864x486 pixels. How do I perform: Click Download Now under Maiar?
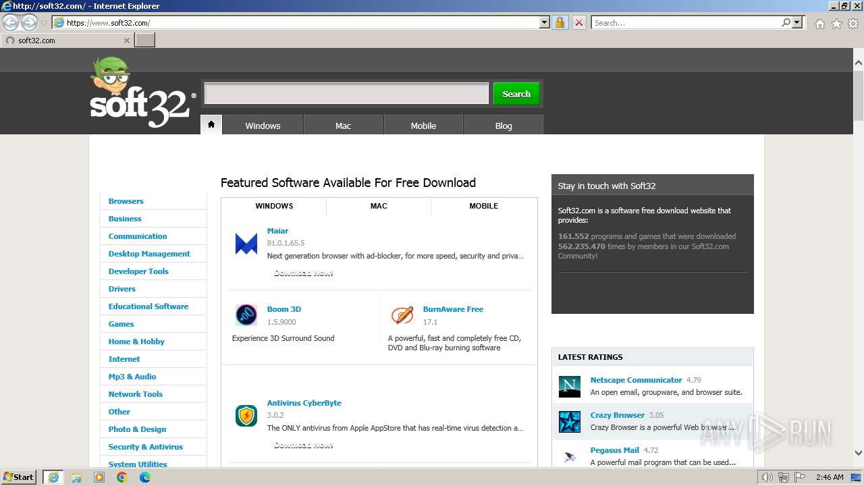pos(303,273)
